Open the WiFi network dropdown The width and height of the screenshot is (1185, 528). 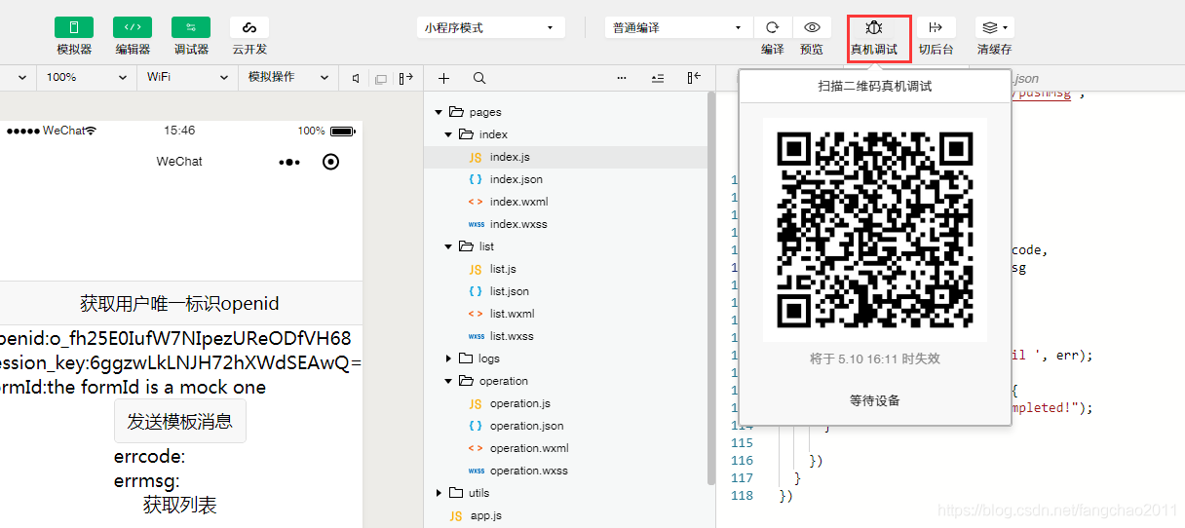[188, 77]
